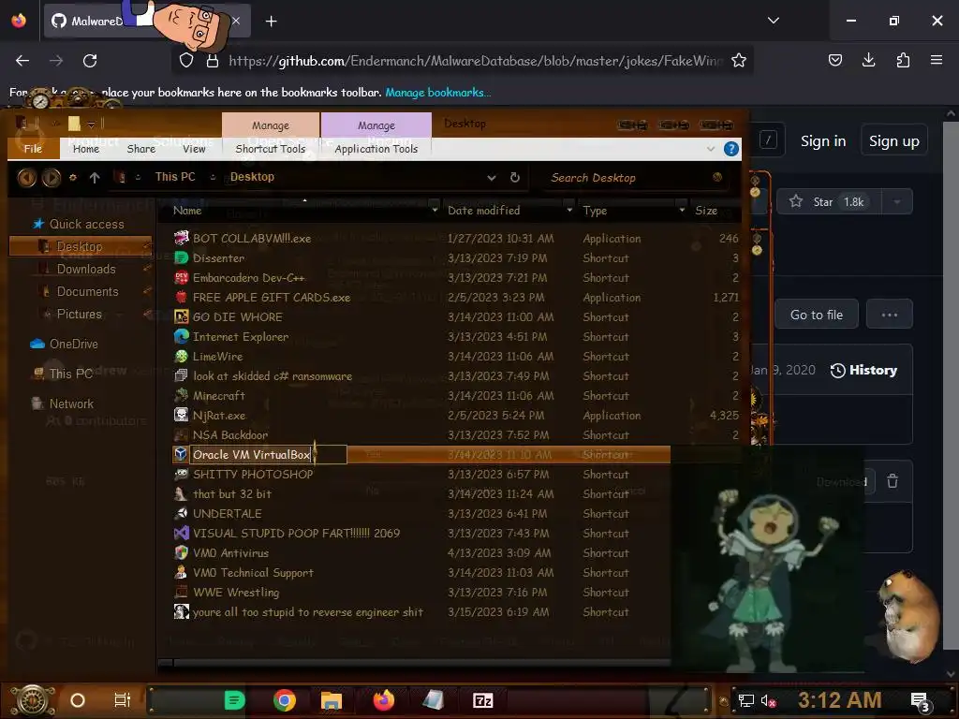Open Name column filter dropdown
959x719 pixels.
click(x=435, y=211)
